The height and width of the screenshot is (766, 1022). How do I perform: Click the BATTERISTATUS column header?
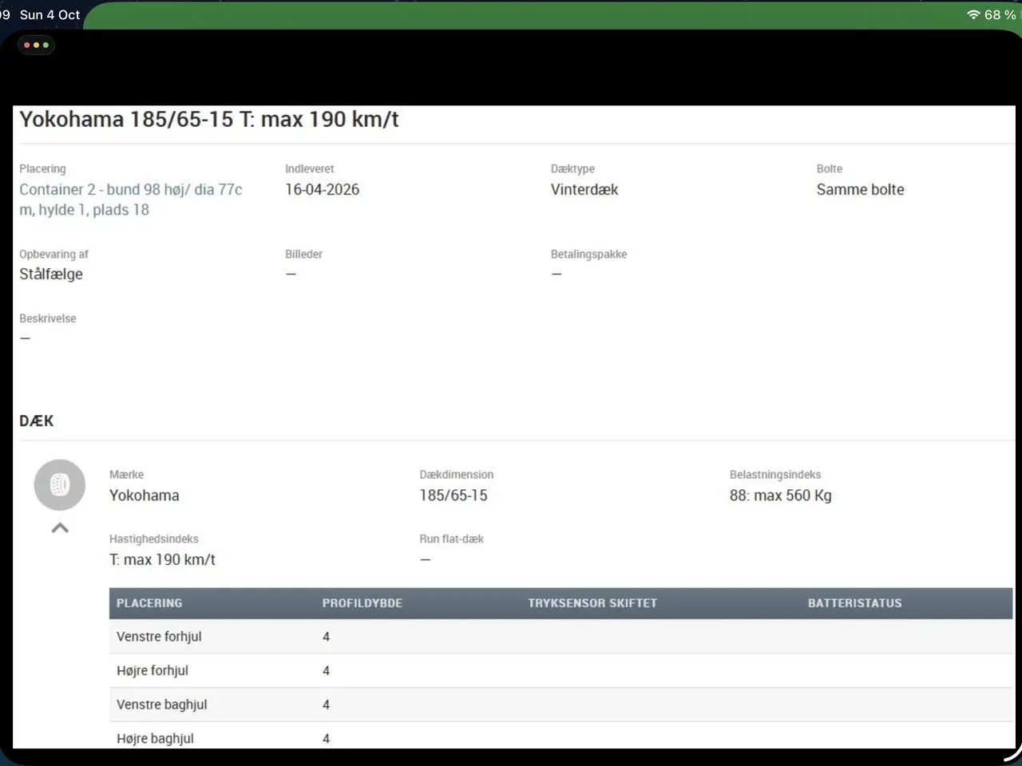(x=855, y=603)
